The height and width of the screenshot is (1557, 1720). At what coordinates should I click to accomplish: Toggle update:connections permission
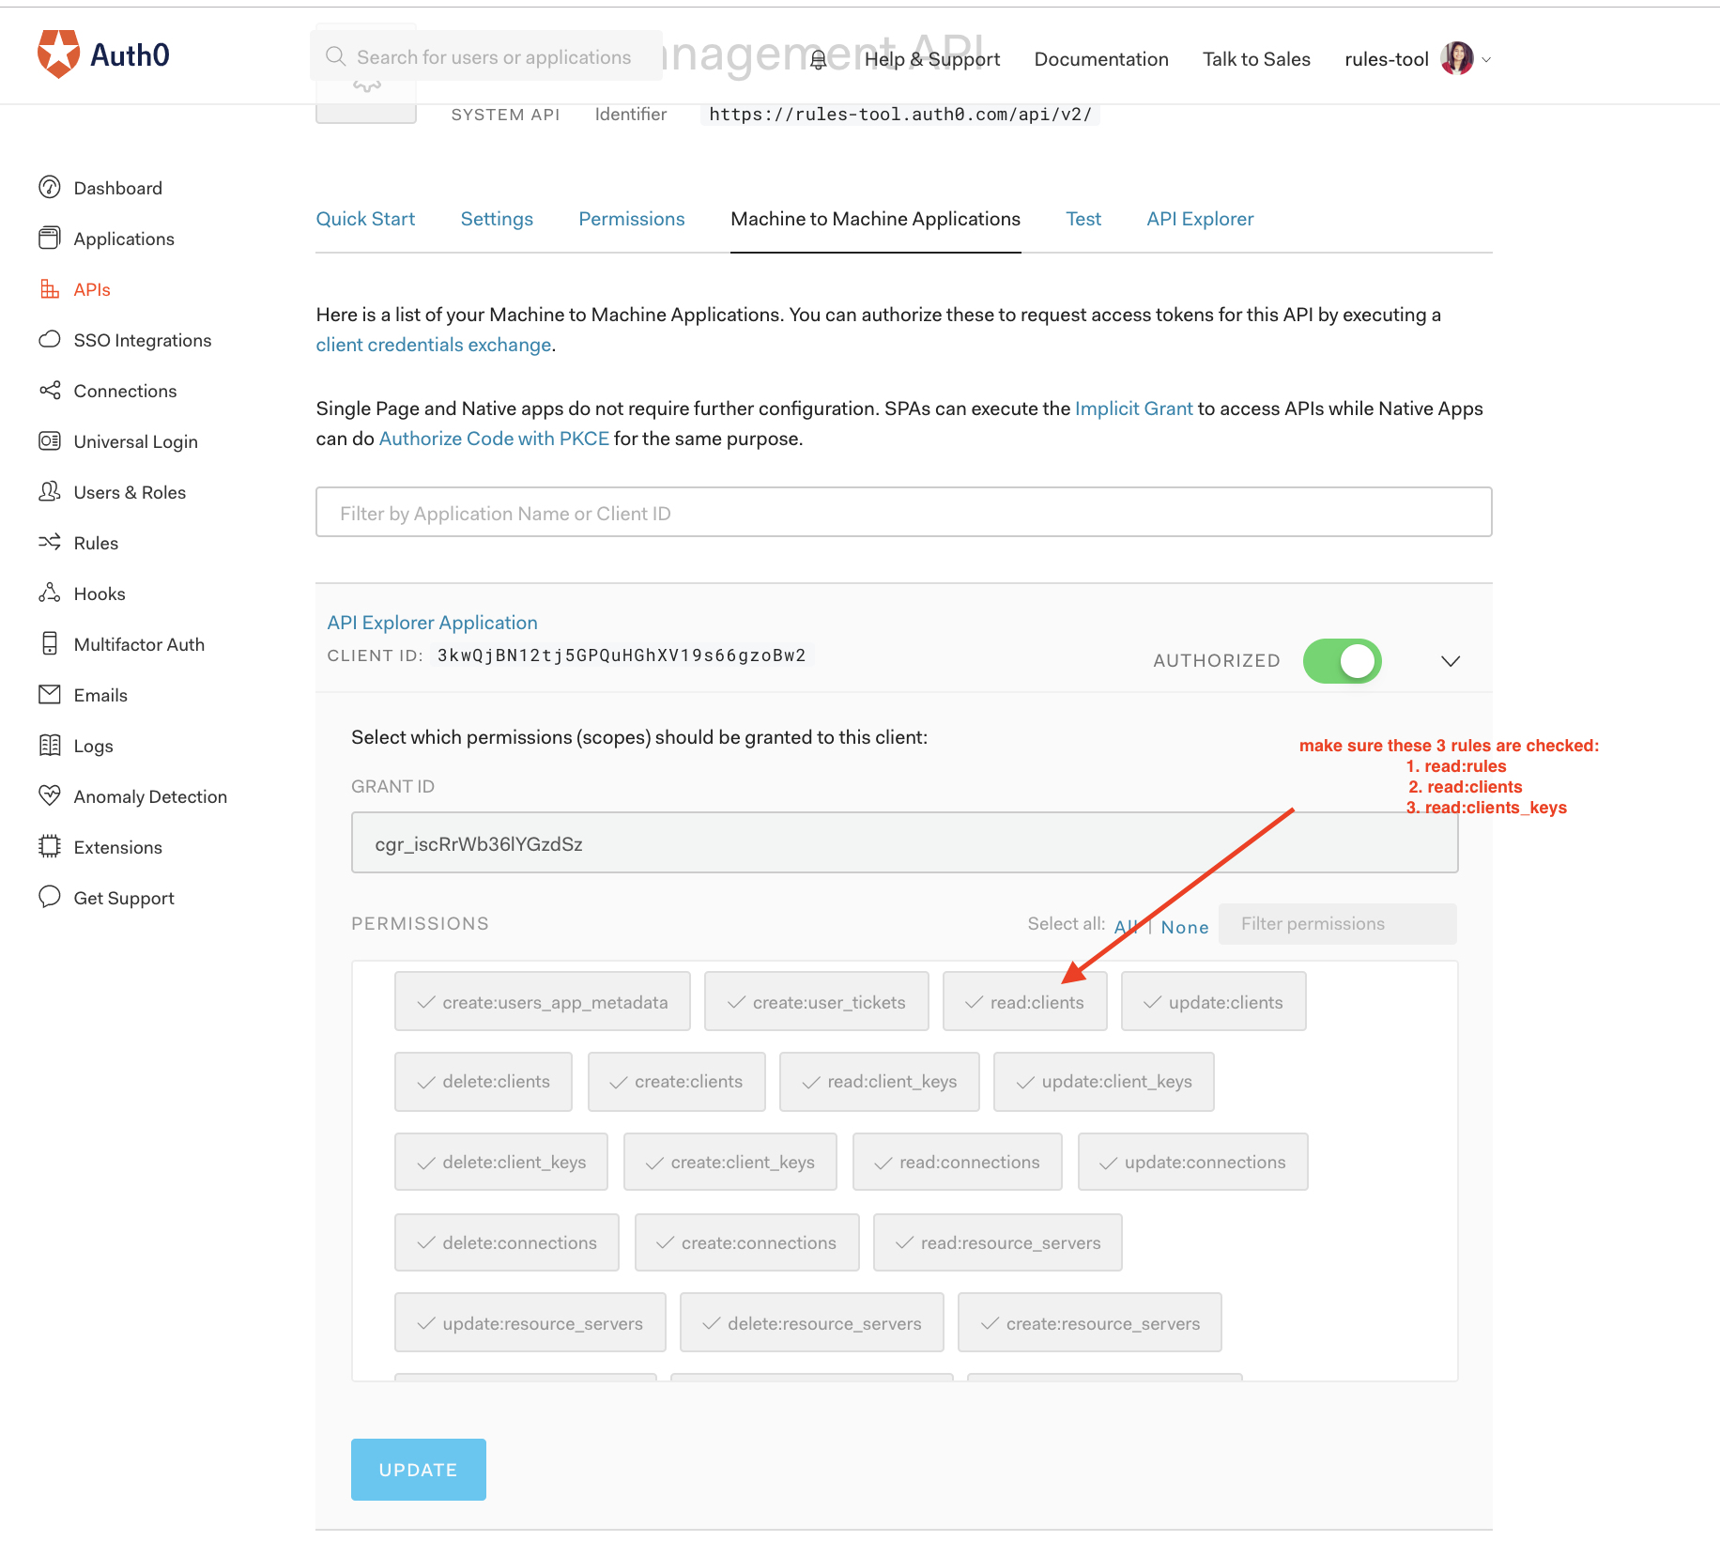1193,1163
